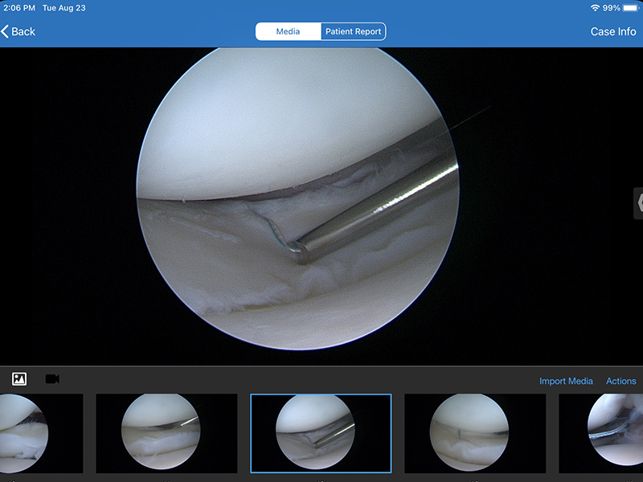The width and height of the screenshot is (643, 482).
Task: Click Import Media link
Action: pos(566,381)
